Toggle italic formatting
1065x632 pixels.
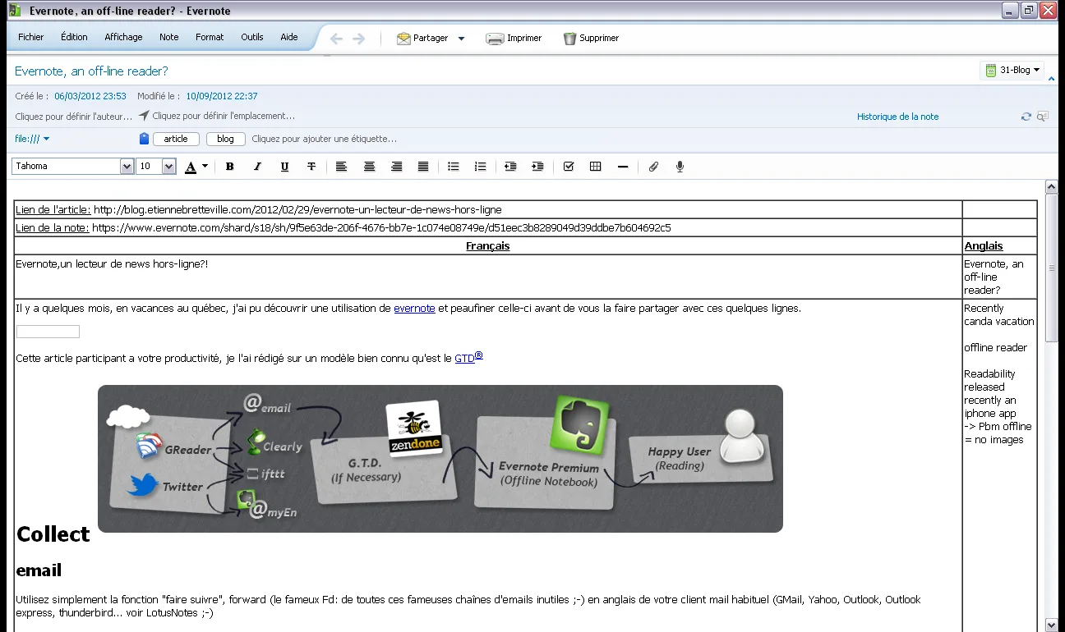coord(257,167)
